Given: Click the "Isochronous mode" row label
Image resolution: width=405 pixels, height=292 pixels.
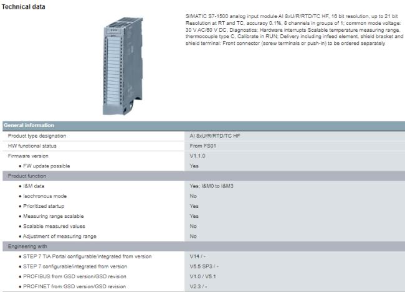Looking at the screenshot, I should [45, 195].
